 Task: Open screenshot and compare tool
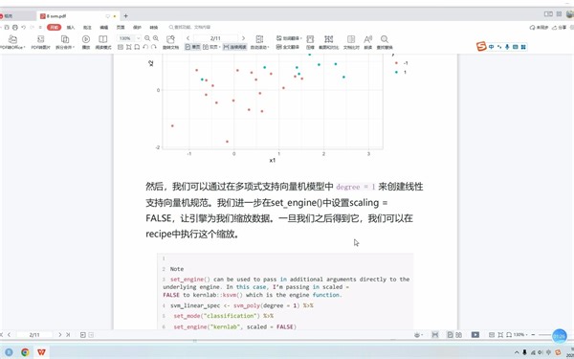point(329,42)
